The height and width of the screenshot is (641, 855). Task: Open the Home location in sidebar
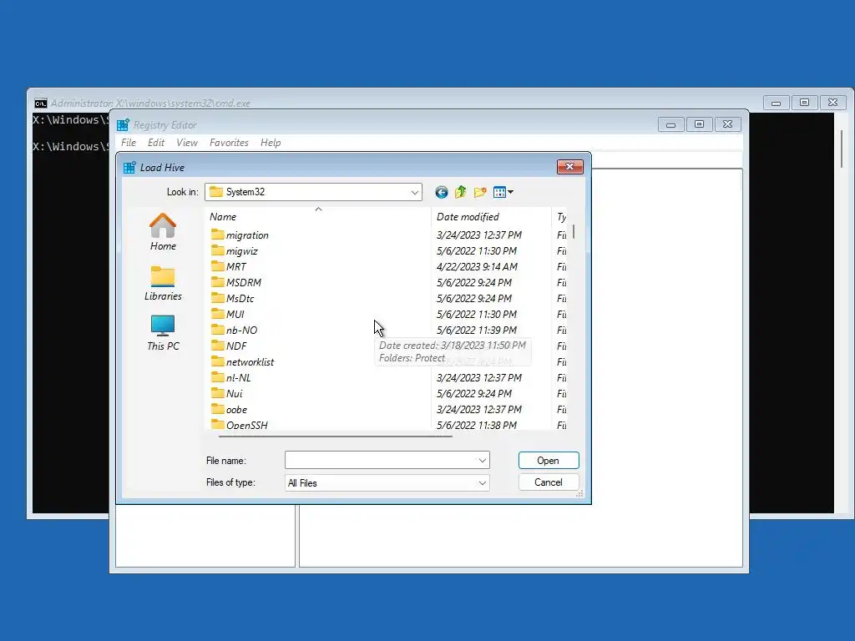tap(163, 232)
